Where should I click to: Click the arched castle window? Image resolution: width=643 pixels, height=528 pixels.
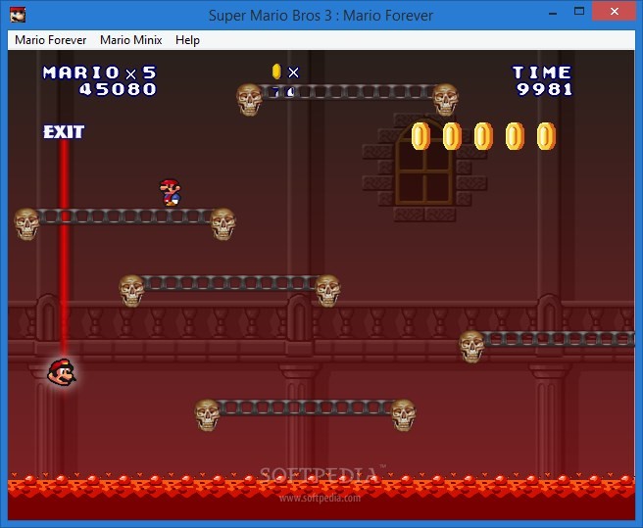(424, 164)
